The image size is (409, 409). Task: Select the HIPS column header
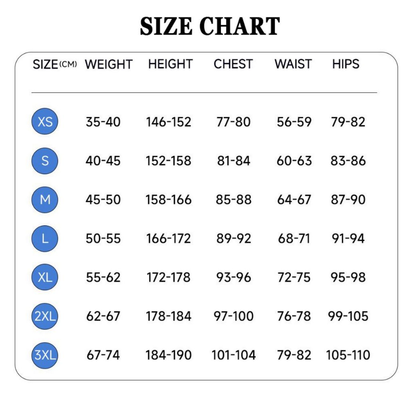click(345, 64)
